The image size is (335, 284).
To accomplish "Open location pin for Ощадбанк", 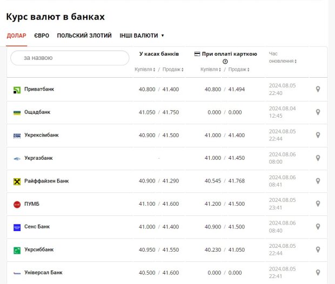I will pos(318,112).
